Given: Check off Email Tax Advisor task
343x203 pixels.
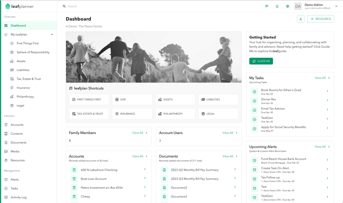Looking at the screenshot, I should click(x=254, y=110).
